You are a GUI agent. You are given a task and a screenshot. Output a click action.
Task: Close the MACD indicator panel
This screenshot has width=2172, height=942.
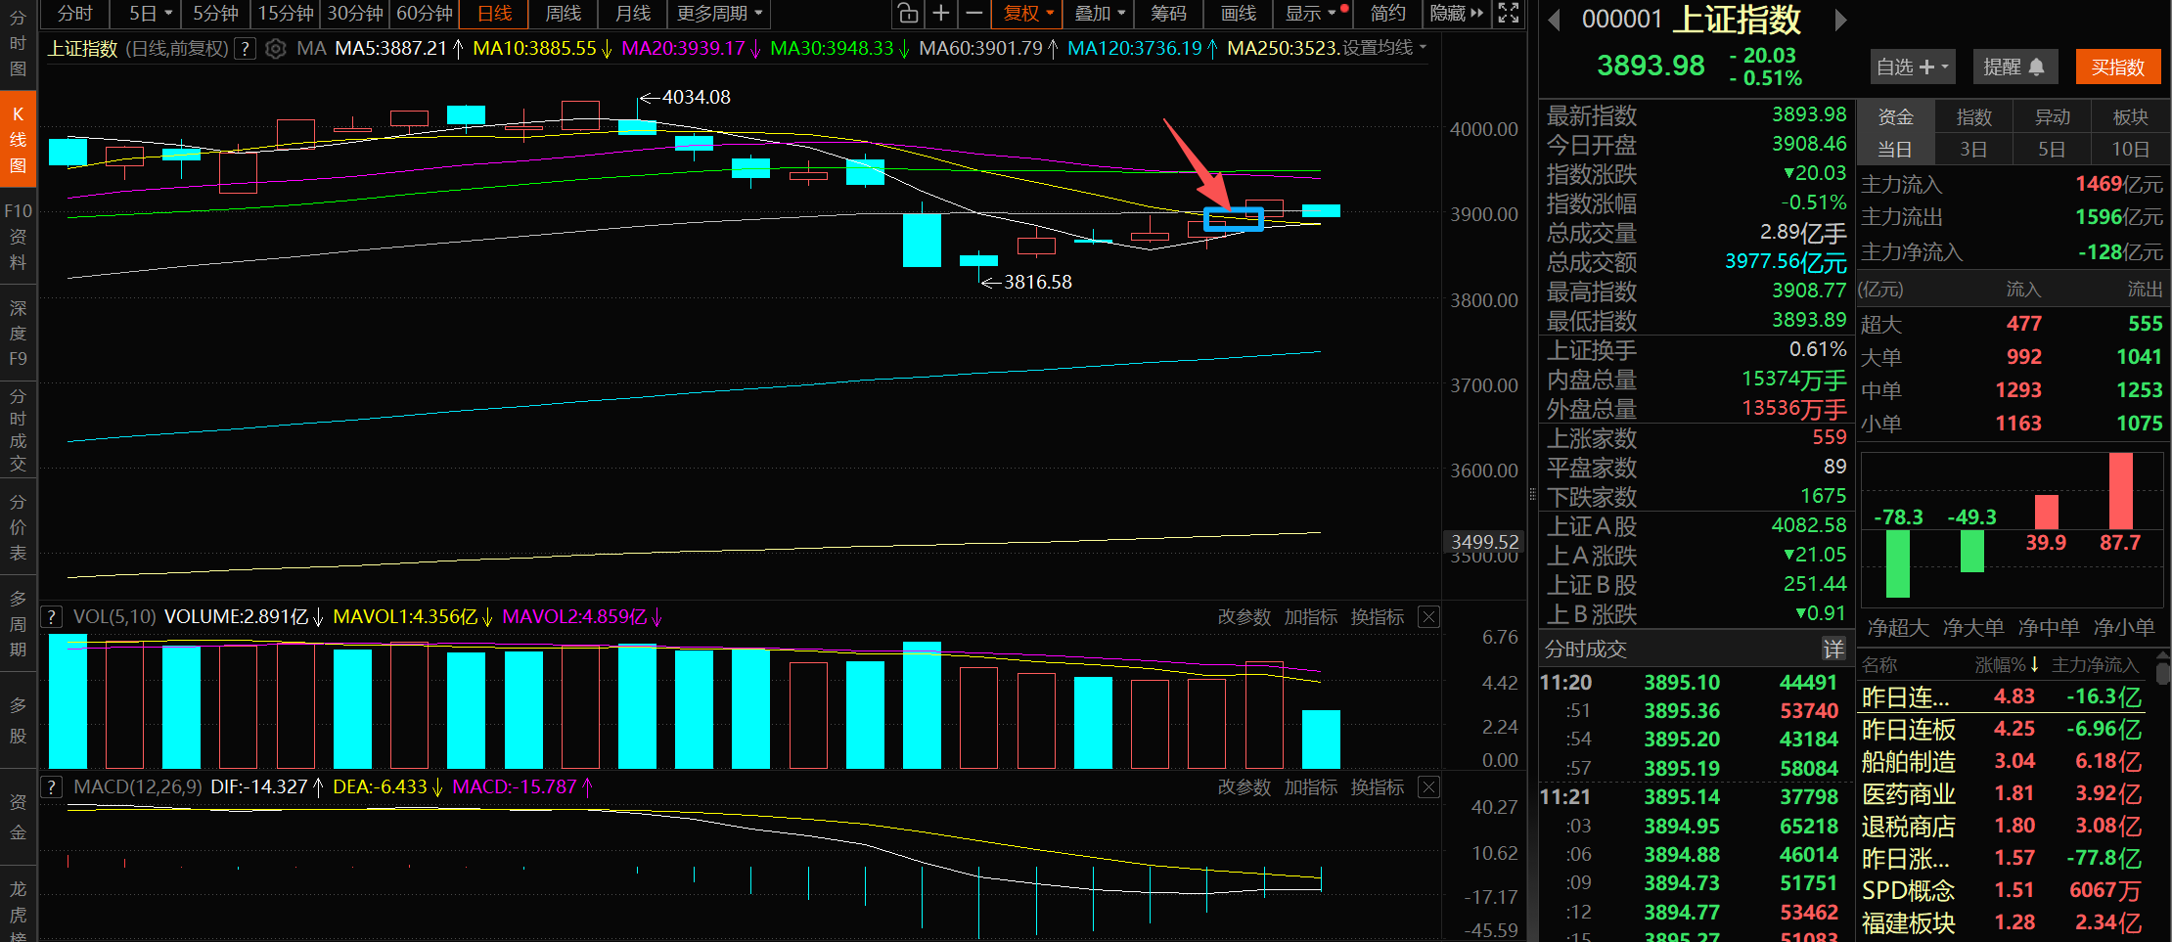tap(1428, 787)
